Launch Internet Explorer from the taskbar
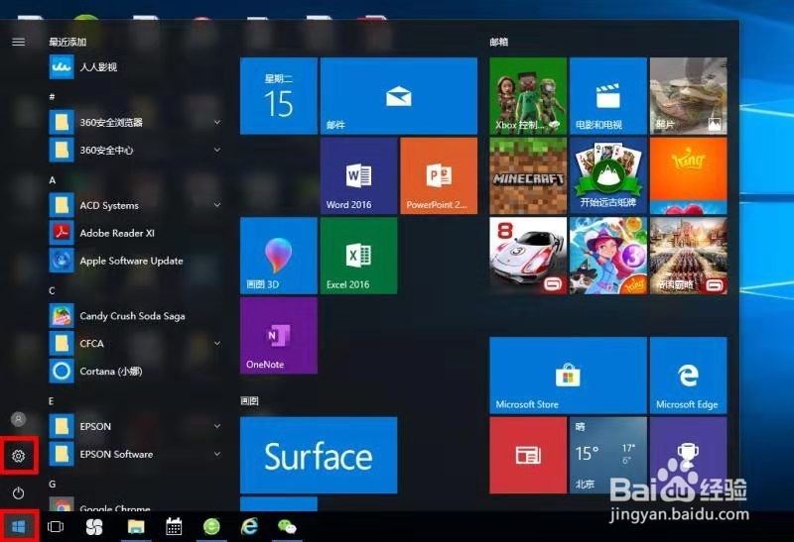This screenshot has width=794, height=542. pos(249,527)
